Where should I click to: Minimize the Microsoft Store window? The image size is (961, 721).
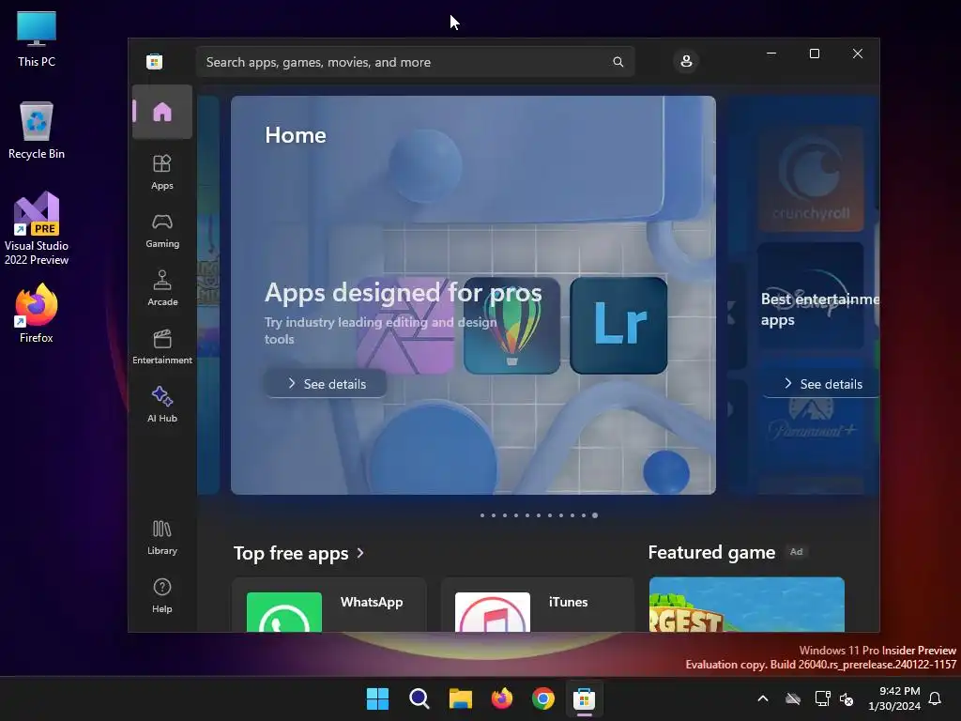pyautogui.click(x=771, y=54)
